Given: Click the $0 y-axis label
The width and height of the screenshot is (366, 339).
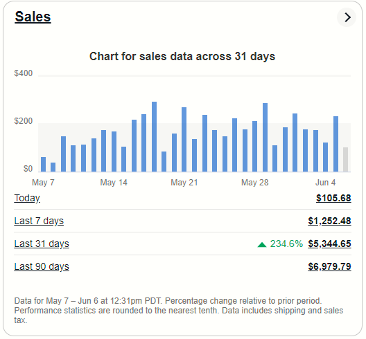Looking at the screenshot, I should click(28, 169).
